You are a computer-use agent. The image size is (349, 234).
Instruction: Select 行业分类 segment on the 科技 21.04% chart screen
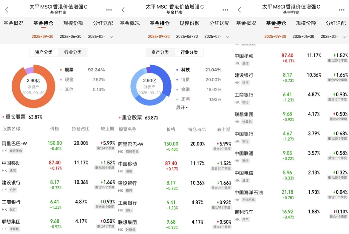pyautogui.click(x=189, y=52)
